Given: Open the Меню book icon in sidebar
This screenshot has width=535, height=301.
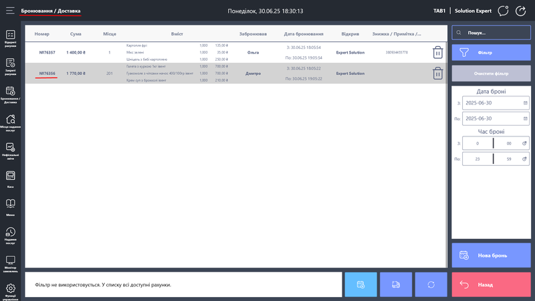Looking at the screenshot, I should tap(11, 206).
